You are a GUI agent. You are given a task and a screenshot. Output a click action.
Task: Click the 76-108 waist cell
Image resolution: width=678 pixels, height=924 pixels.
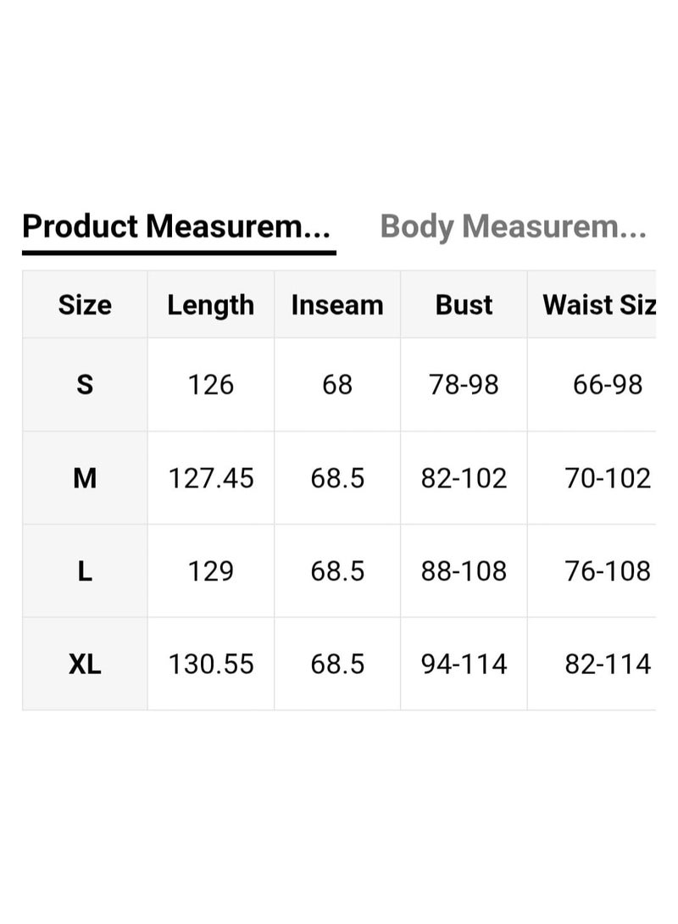607,571
